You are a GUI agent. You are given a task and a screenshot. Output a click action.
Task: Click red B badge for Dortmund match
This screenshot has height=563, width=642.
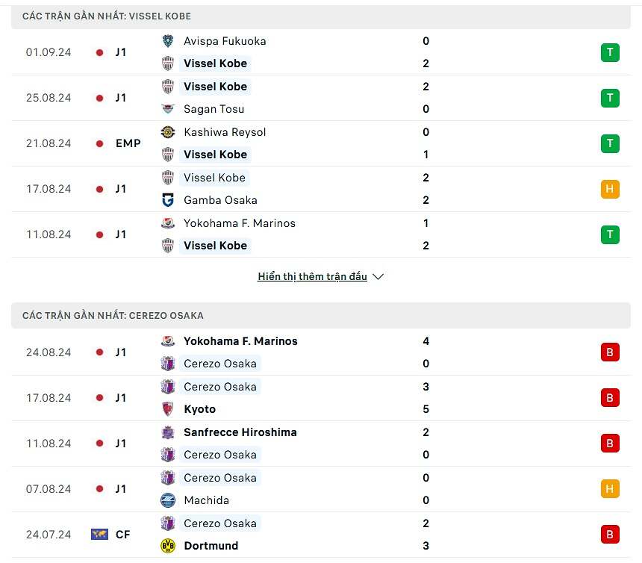(x=610, y=535)
